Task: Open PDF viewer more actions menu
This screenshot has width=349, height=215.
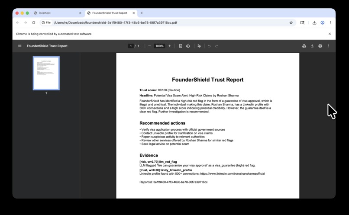Action: pos(328,46)
